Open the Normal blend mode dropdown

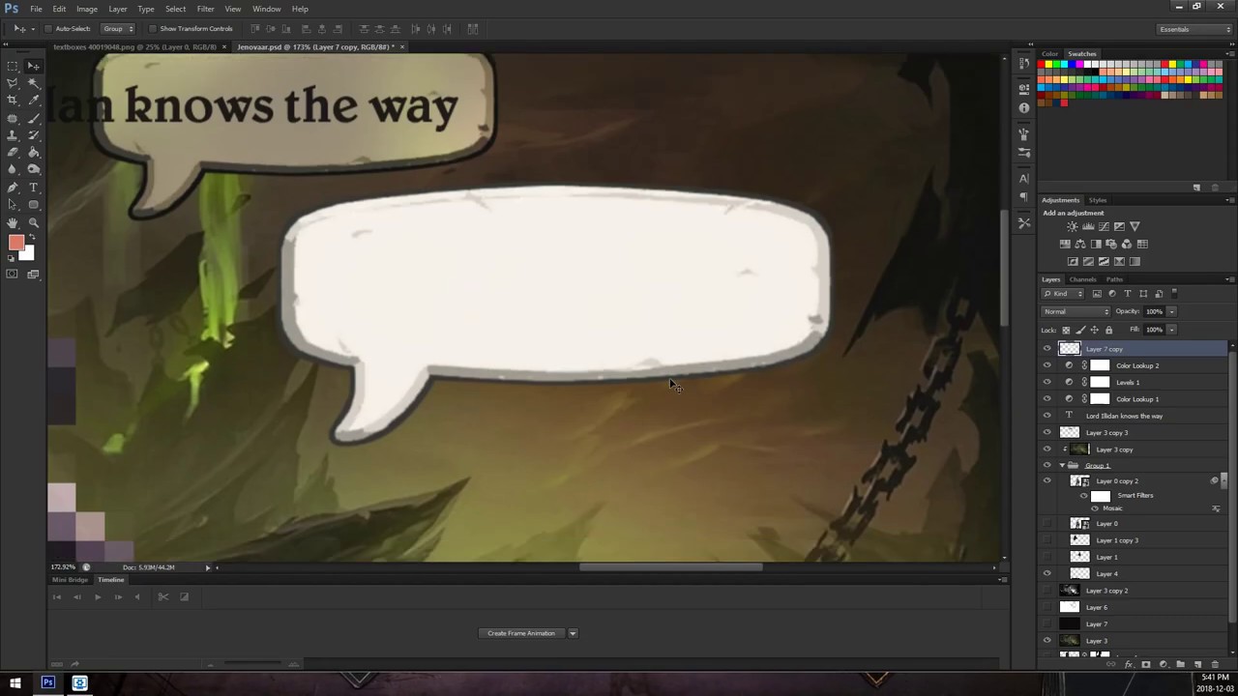1076,311
